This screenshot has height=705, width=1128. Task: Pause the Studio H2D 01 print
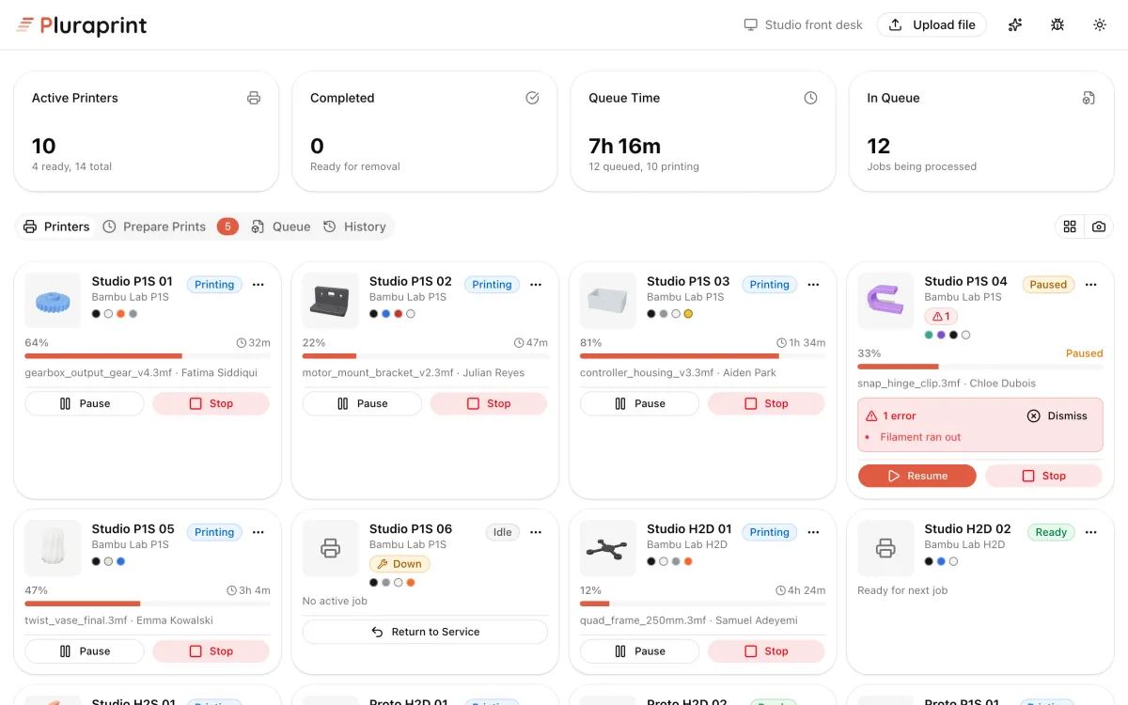639,650
